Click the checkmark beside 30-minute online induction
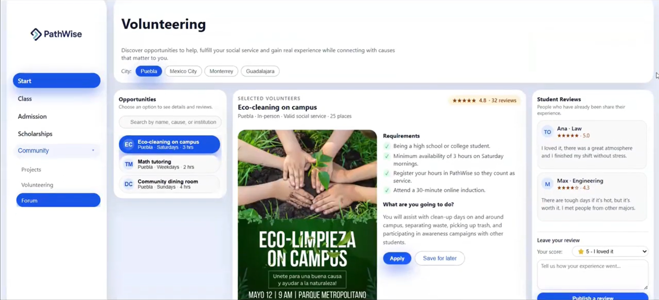 point(387,190)
